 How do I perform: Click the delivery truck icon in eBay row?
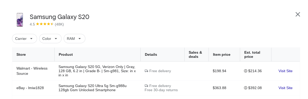[x=146, y=86]
